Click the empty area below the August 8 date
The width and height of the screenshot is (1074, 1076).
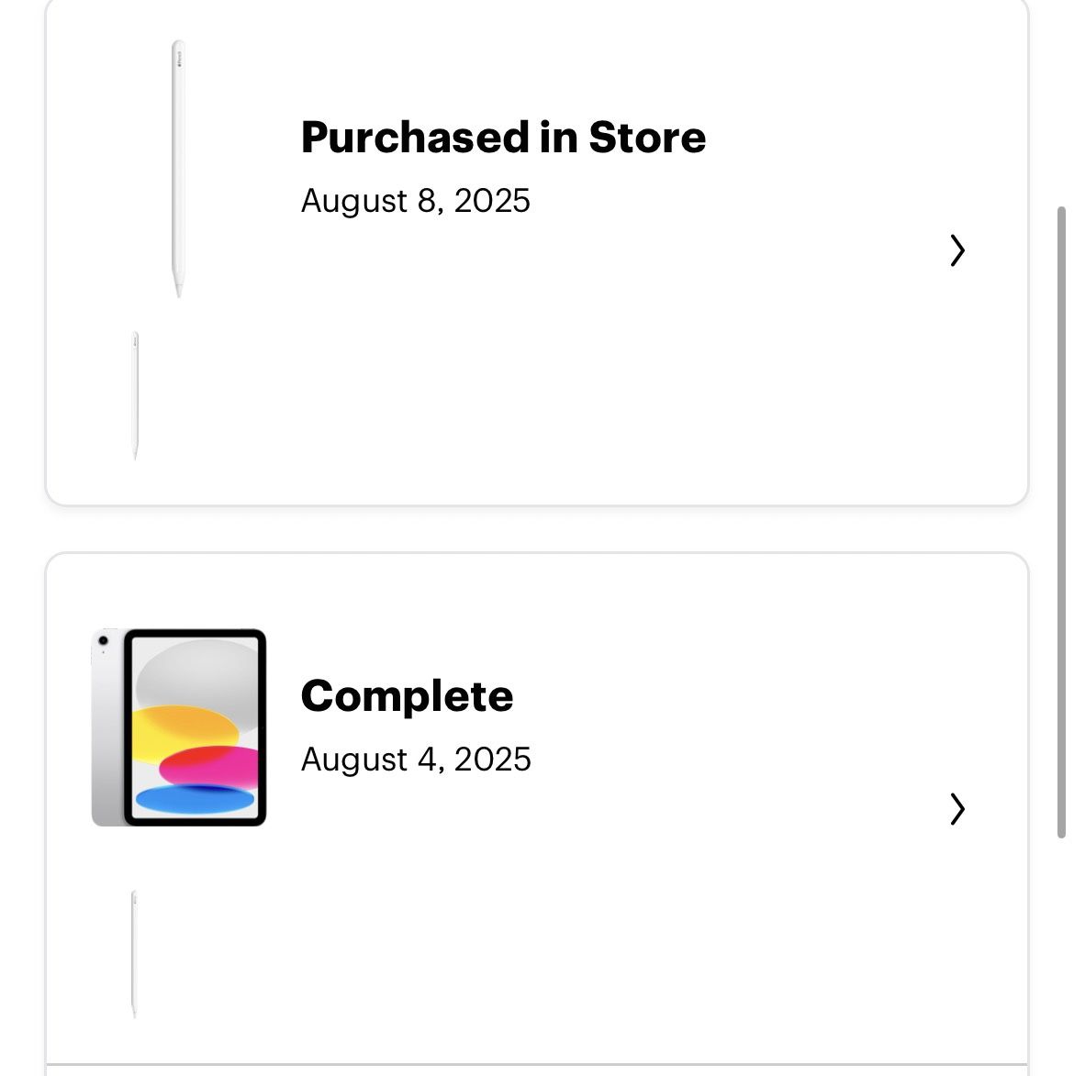(551, 367)
